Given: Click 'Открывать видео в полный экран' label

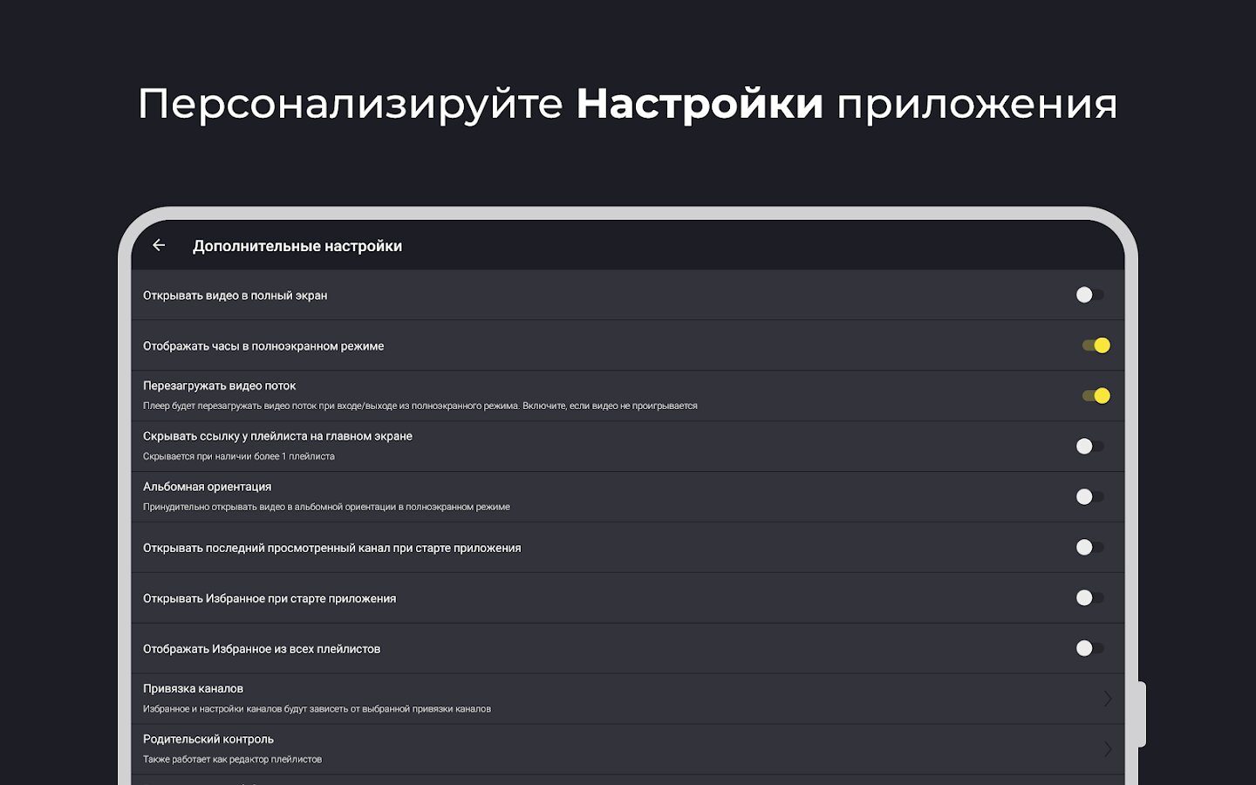Looking at the screenshot, I should pos(235,296).
